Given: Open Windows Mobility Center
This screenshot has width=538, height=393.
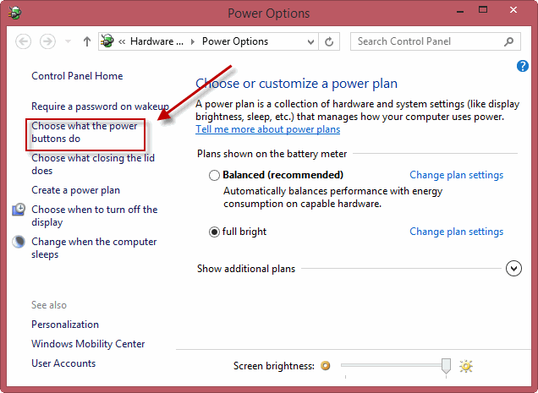Looking at the screenshot, I should [x=88, y=344].
